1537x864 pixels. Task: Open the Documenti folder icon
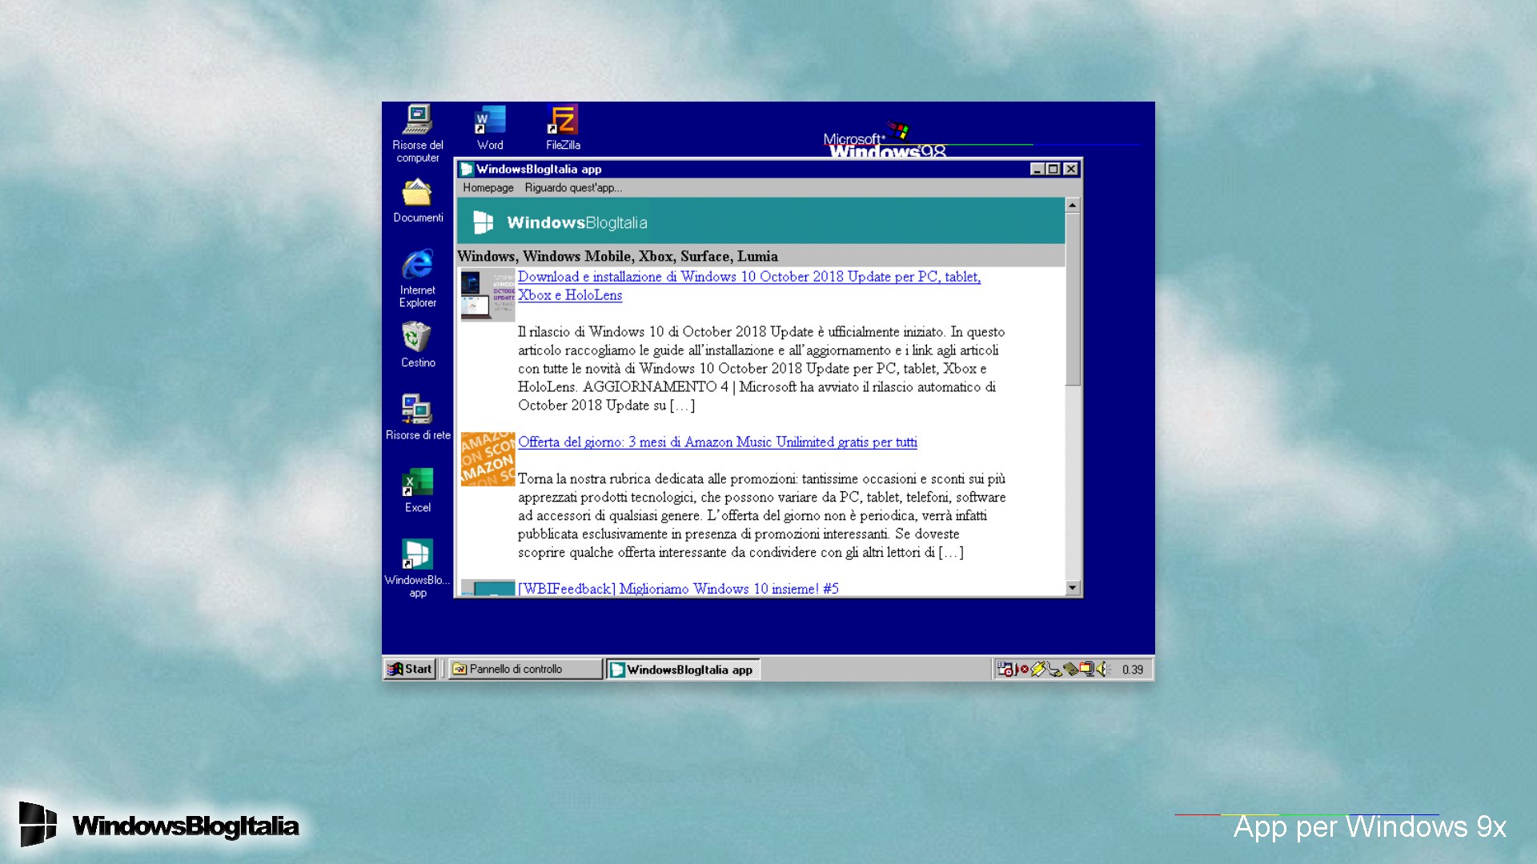point(417,202)
